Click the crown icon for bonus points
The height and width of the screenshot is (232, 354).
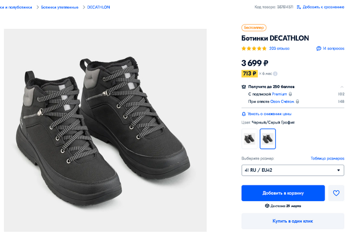[244, 87]
